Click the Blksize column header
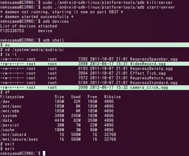This screenshot has width=189, height=156. [x=112, y=97]
